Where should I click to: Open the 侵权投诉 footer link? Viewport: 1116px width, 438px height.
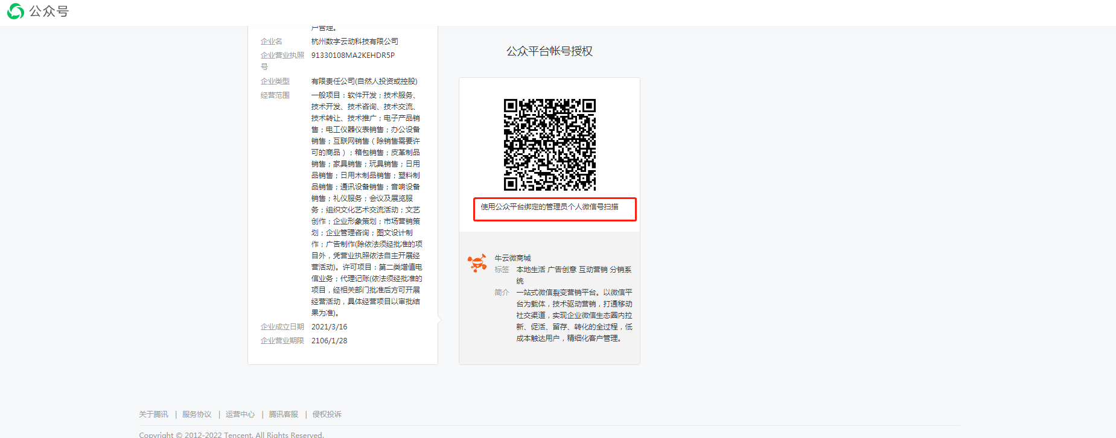(x=327, y=414)
